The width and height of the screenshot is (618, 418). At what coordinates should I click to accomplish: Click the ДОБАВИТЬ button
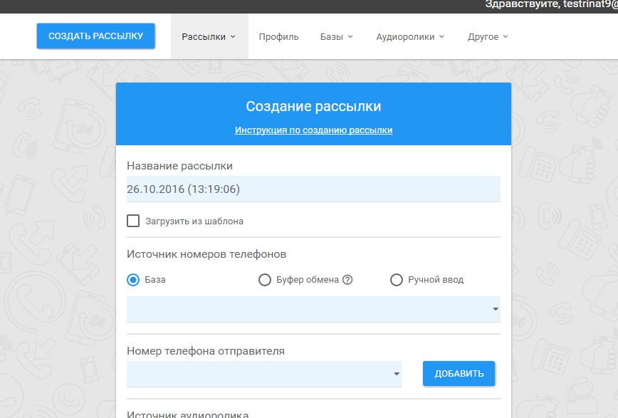(x=459, y=373)
